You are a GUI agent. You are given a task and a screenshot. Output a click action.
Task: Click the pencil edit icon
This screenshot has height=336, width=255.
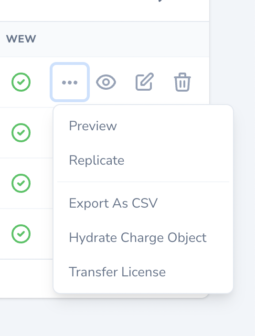[145, 82]
